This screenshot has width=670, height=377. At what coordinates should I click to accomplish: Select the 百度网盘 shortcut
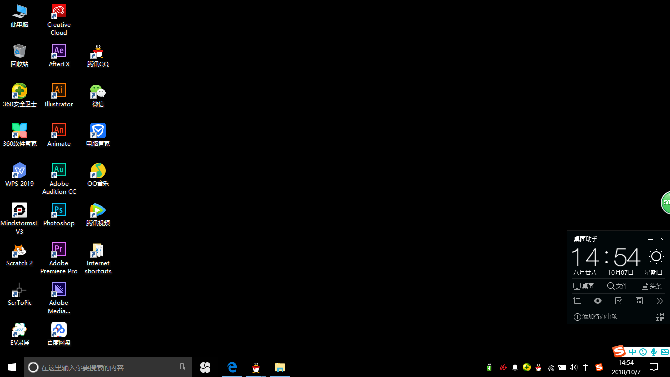point(59,334)
